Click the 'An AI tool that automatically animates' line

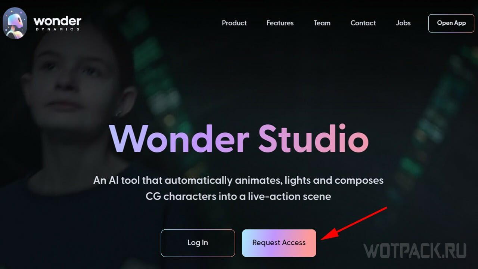238,180
